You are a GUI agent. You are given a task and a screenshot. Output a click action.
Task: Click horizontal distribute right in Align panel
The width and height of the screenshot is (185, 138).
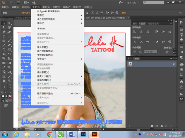point(170,42)
